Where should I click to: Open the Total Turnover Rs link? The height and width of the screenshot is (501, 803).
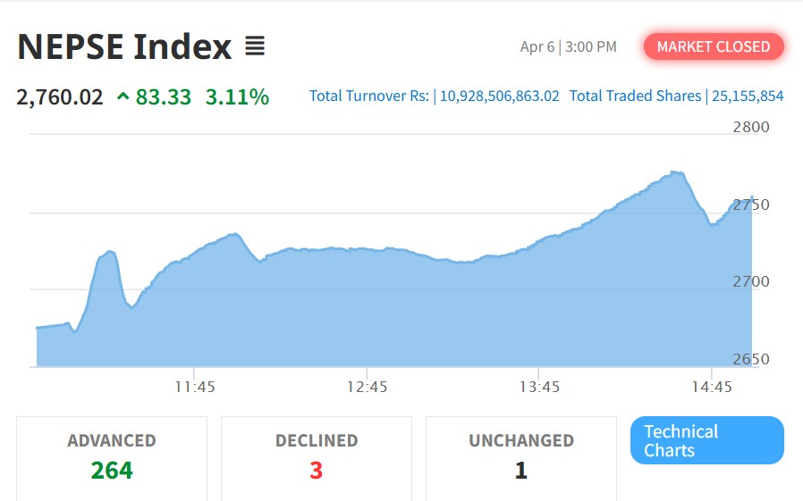coord(435,96)
